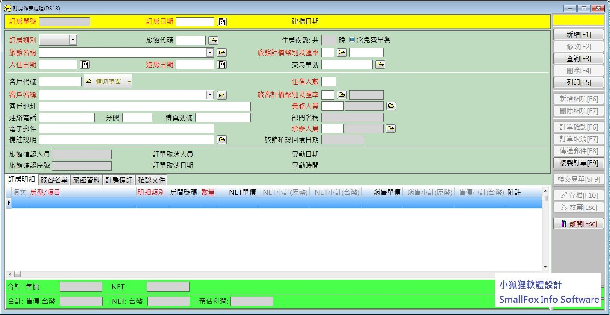Click 存檔[F10] button

[579, 195]
